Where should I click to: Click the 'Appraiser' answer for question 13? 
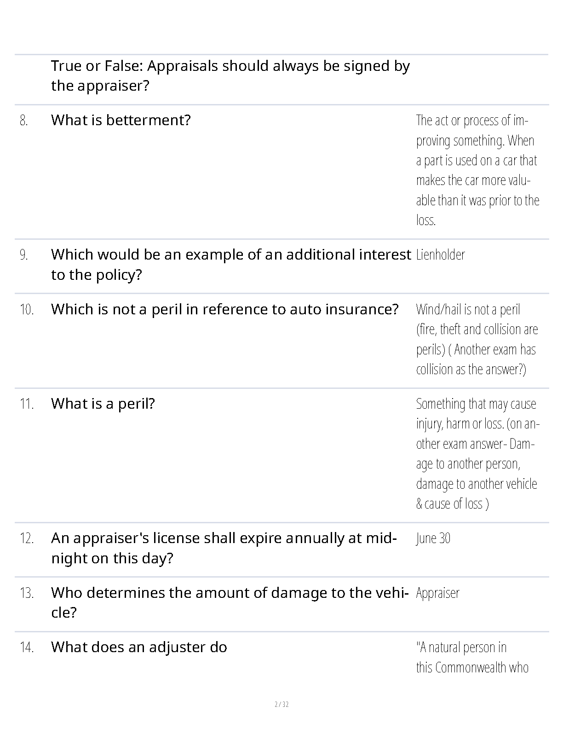coord(437,593)
